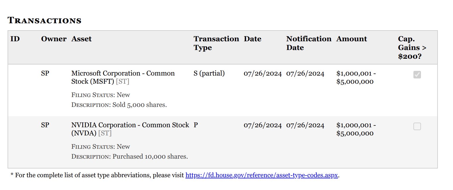This screenshot has width=453, height=190.
Task: Click the Purchased 10,000 shares description
Action: [150, 157]
